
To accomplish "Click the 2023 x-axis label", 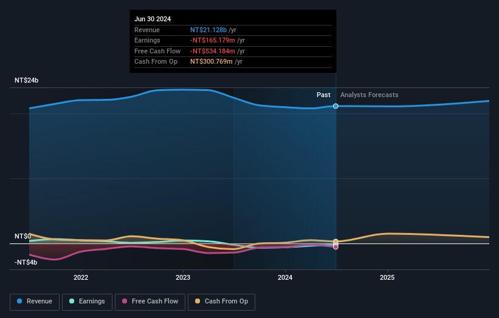I will click(x=183, y=277).
